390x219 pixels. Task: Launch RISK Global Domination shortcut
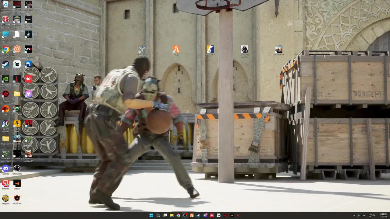[x=5, y=22]
